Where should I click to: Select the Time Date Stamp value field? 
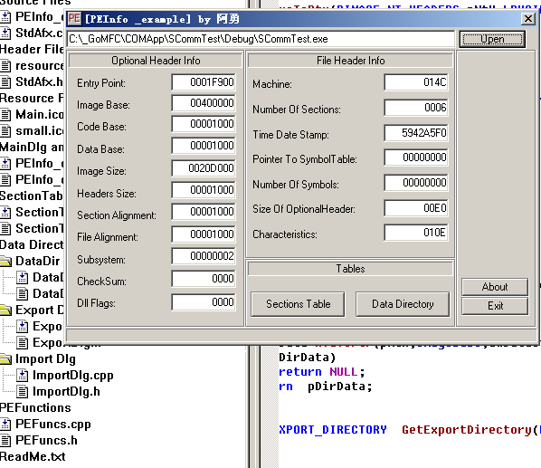point(416,133)
